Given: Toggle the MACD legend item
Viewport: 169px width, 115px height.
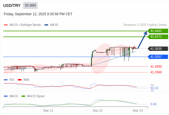Looking at the screenshot, I should coord(11,96).
